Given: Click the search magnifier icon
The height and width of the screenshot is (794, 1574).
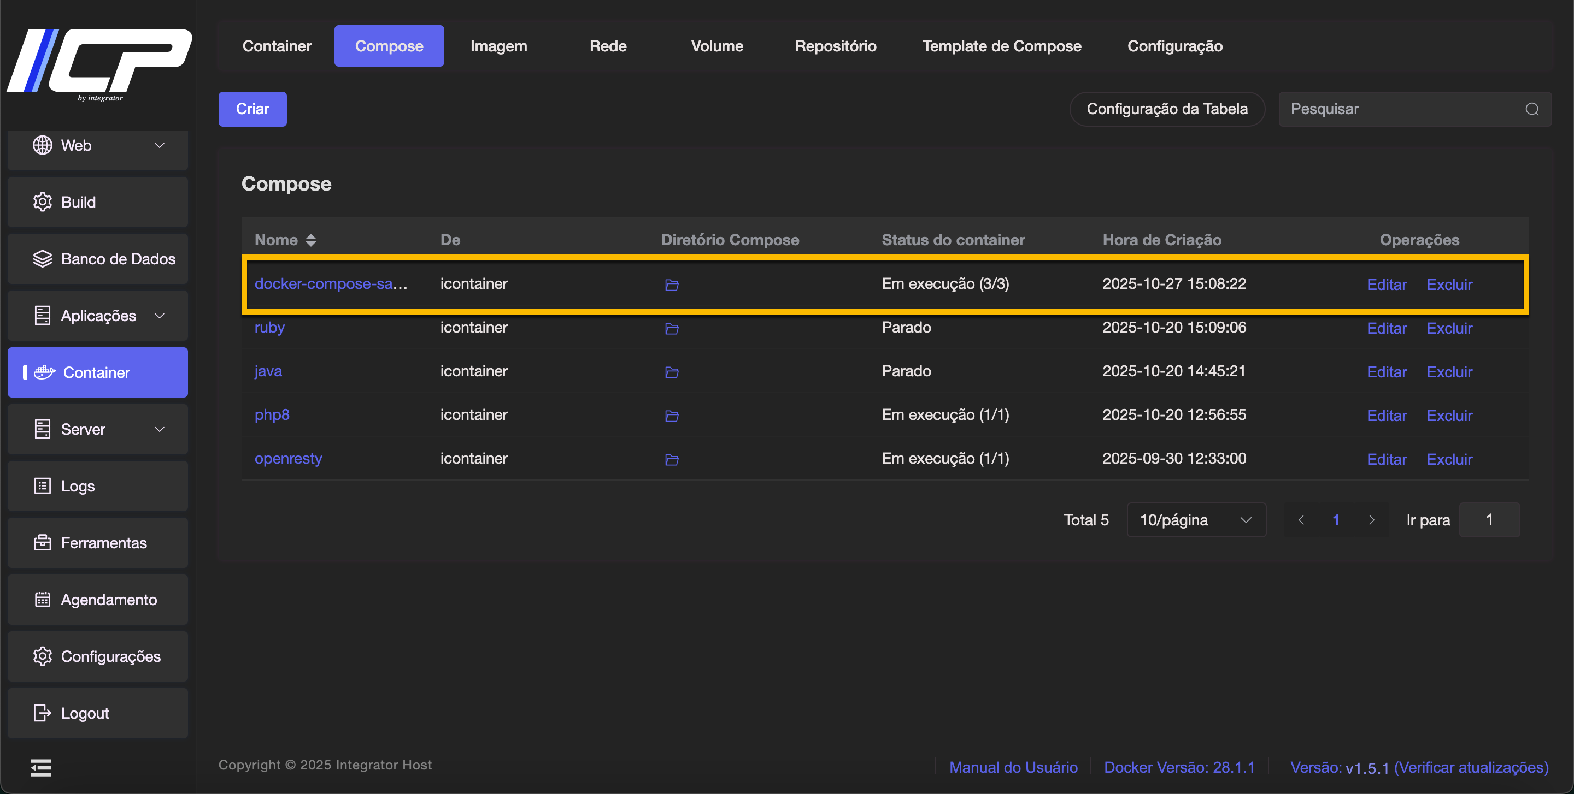Looking at the screenshot, I should point(1532,109).
